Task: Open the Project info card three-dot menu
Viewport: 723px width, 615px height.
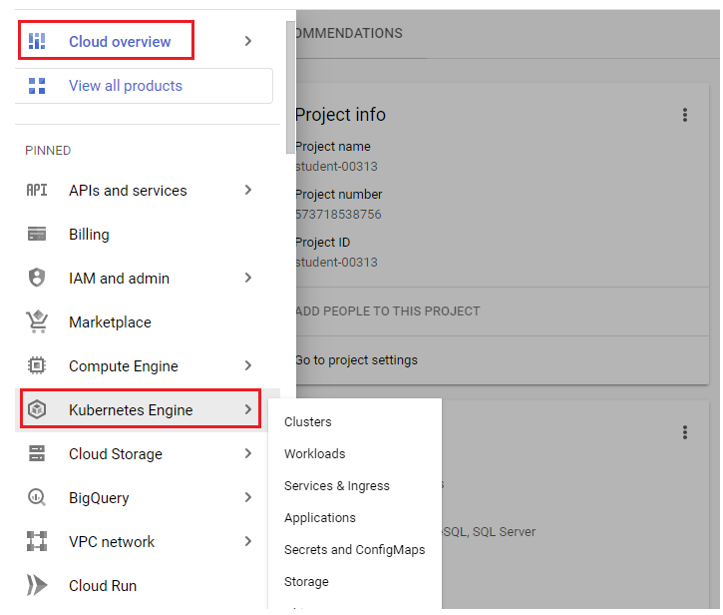Action: (x=685, y=115)
